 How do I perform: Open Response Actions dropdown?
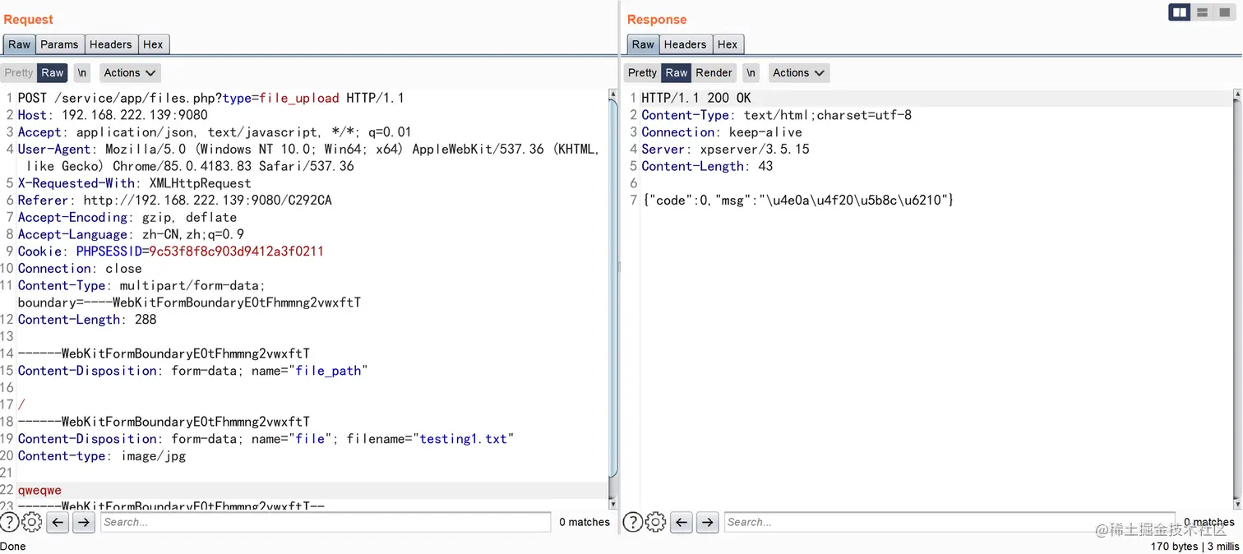point(798,72)
